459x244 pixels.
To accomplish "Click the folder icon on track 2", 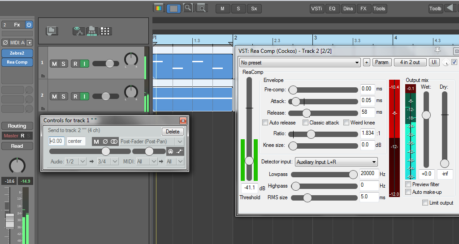I will 43,109.
